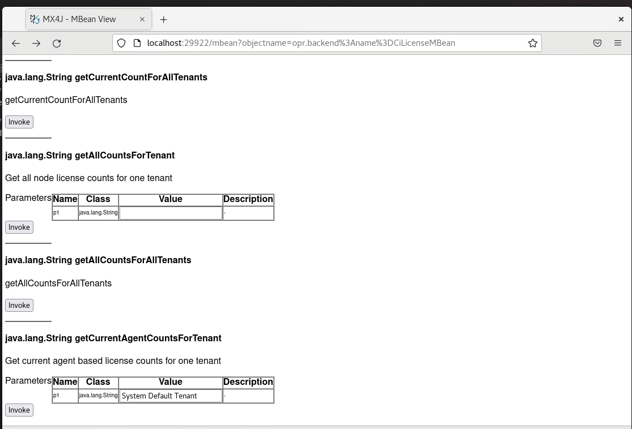This screenshot has width=632, height=429.
Task: Click the back navigation arrow
Action: tap(15, 43)
